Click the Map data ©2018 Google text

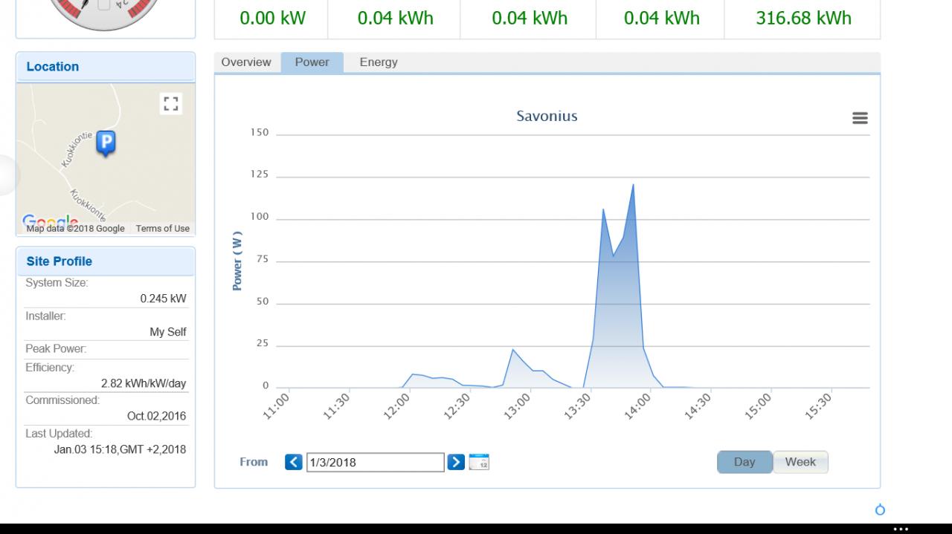coord(75,229)
